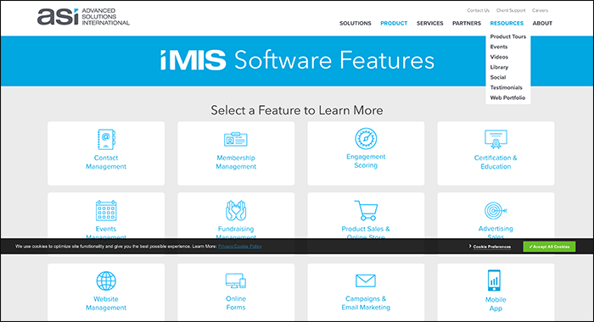Click the Contact Management label
Viewport: 594px width, 322px height.
point(106,163)
